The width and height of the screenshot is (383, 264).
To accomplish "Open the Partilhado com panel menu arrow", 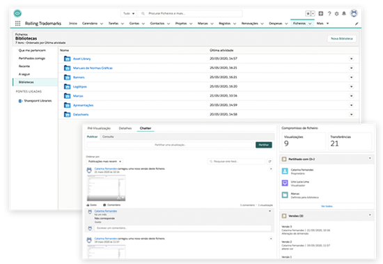I will click(370, 158).
